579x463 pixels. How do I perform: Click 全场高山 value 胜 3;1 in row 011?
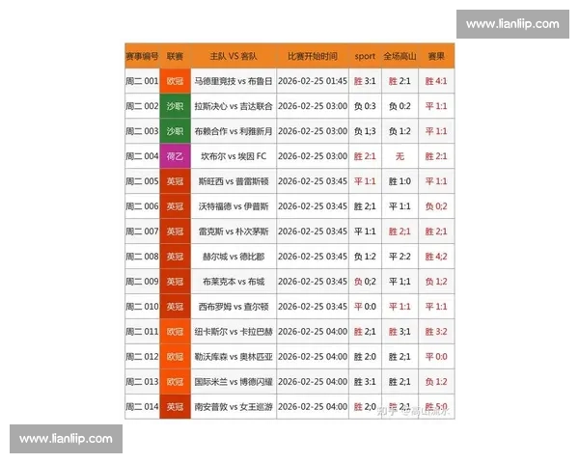[400, 332]
